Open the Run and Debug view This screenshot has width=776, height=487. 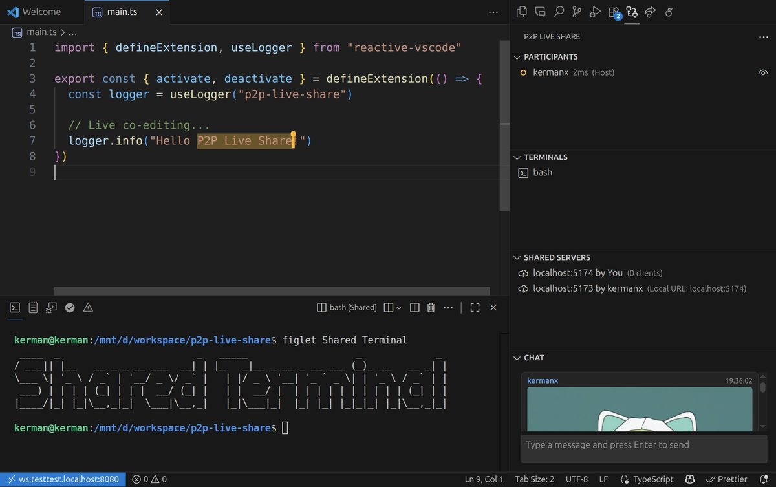tap(596, 12)
